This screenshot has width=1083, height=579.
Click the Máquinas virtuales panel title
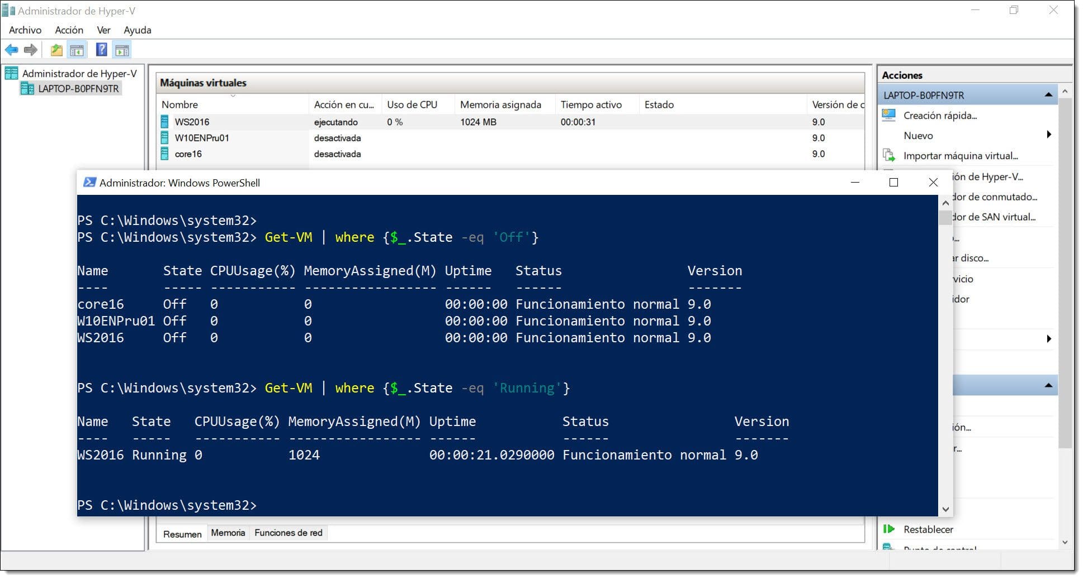pyautogui.click(x=204, y=83)
